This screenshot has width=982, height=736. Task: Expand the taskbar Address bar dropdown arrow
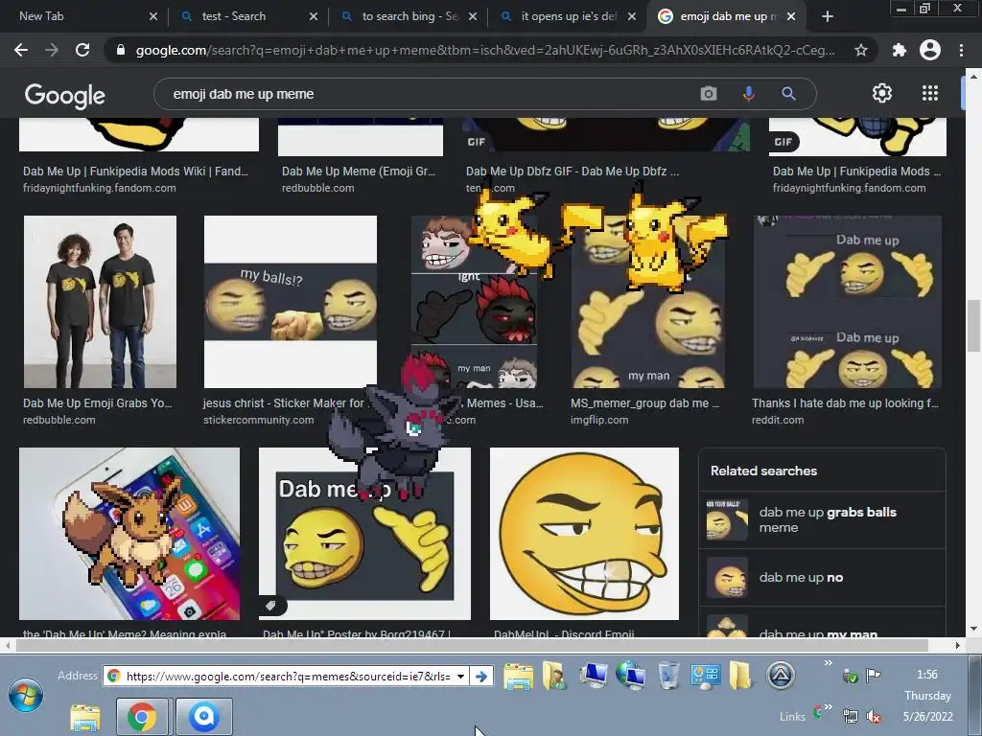coord(461,676)
